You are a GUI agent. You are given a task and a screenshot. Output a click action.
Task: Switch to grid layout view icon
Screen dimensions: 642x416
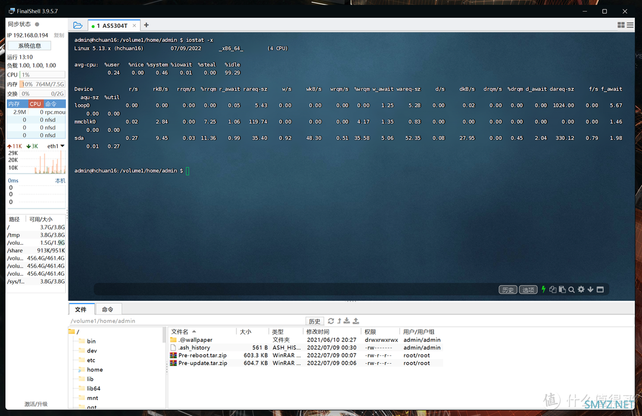(x=621, y=25)
